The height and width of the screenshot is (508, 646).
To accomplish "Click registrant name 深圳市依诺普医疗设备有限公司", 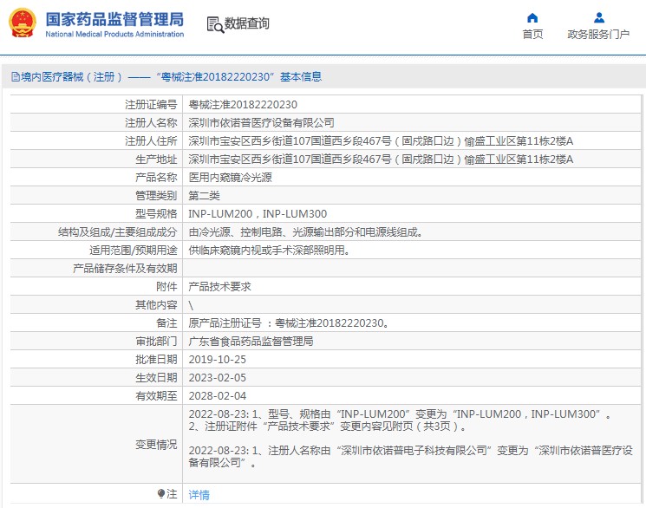I will pos(261,123).
